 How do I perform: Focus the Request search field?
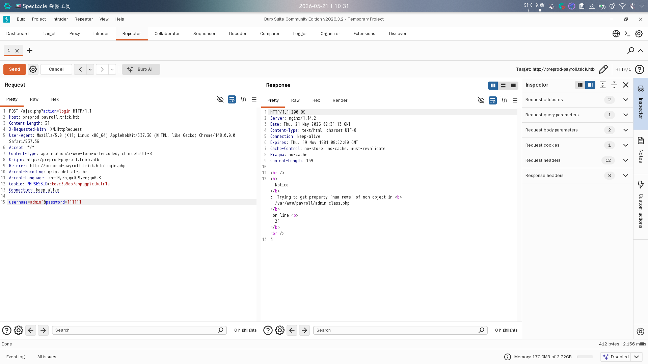[139, 330]
